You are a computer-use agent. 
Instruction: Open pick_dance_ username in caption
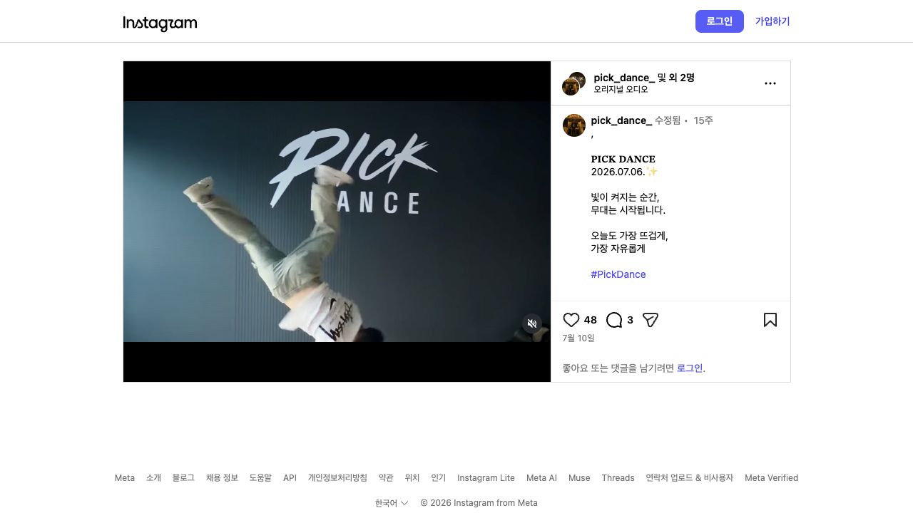[x=621, y=120]
